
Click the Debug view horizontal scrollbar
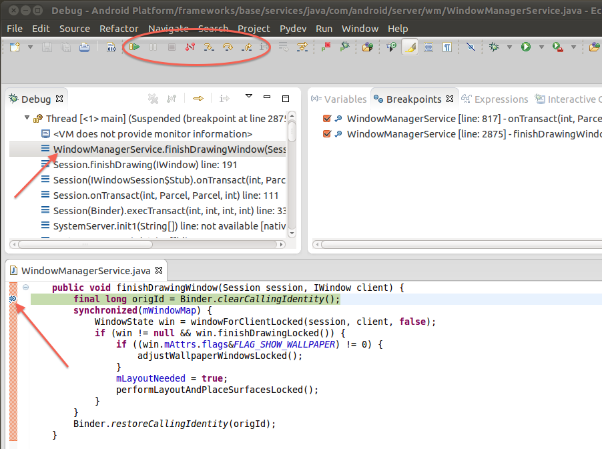85,244
